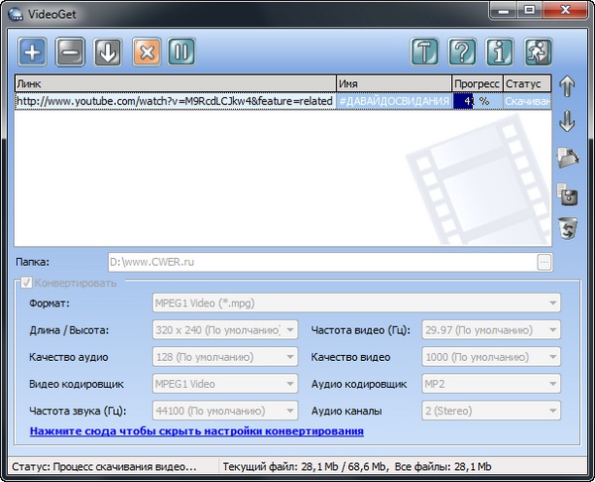Pause the download with the pause icon
This screenshot has width=595, height=482.
(181, 52)
